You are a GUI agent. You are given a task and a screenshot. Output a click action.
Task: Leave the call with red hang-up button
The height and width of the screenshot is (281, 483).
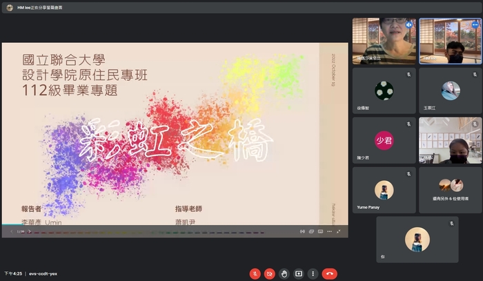(x=330, y=273)
